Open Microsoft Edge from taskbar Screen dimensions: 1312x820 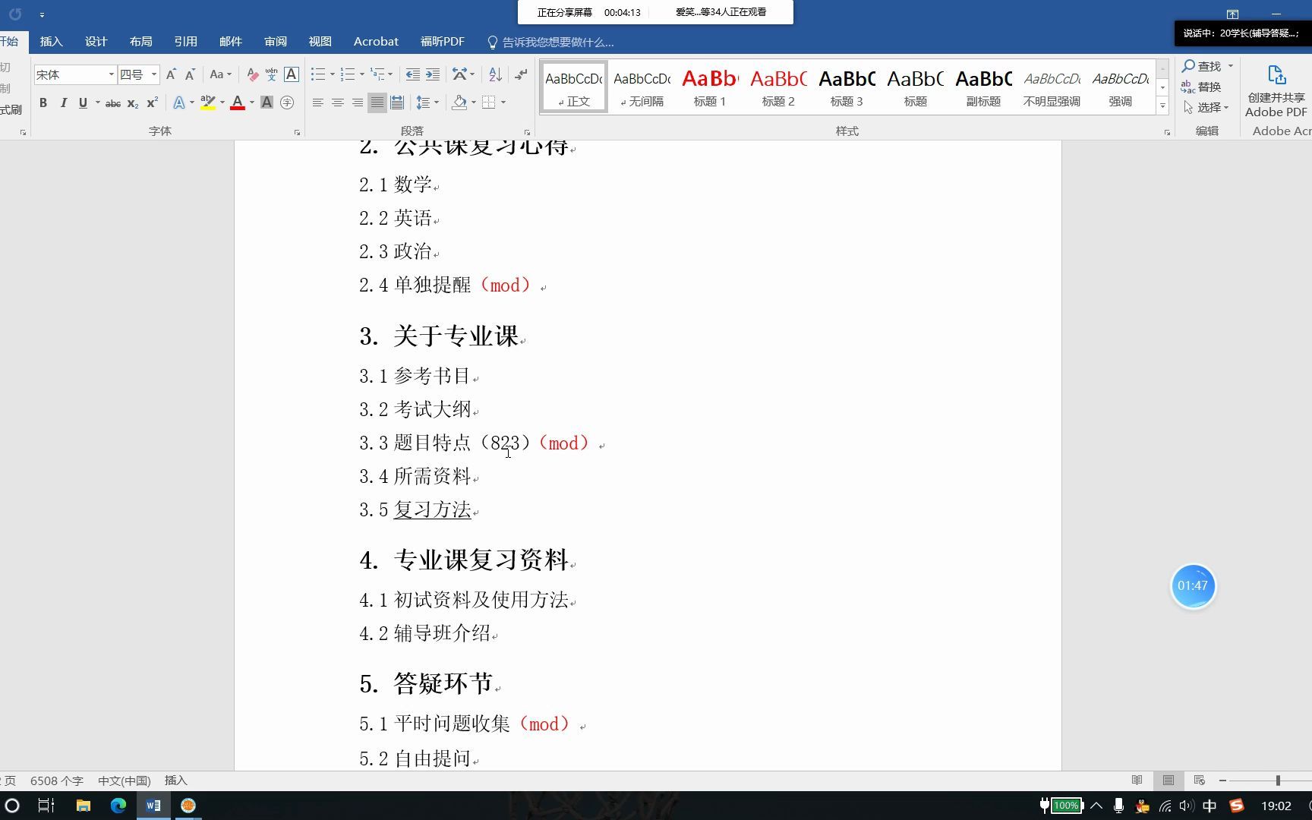click(x=118, y=806)
